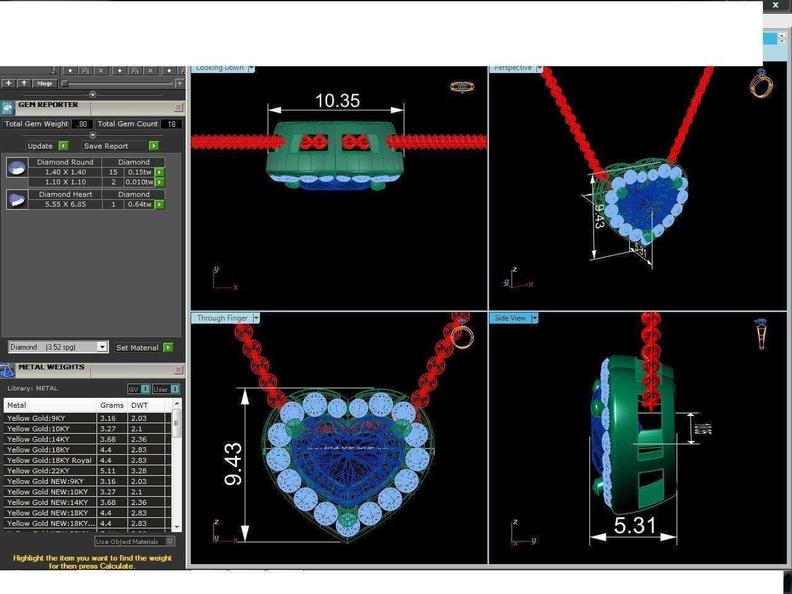This screenshot has height=594, width=792.
Task: Click the metal list scrollbar thumb
Action: pos(177,424)
